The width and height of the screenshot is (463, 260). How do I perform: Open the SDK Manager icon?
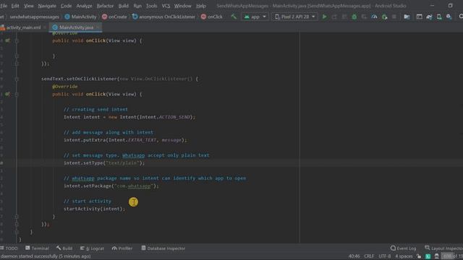pos(449,17)
